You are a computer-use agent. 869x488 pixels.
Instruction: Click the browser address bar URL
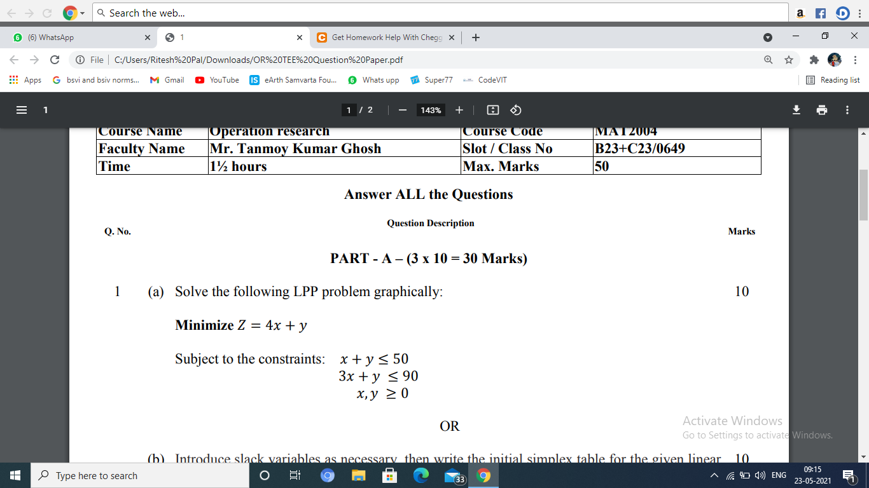pos(258,60)
